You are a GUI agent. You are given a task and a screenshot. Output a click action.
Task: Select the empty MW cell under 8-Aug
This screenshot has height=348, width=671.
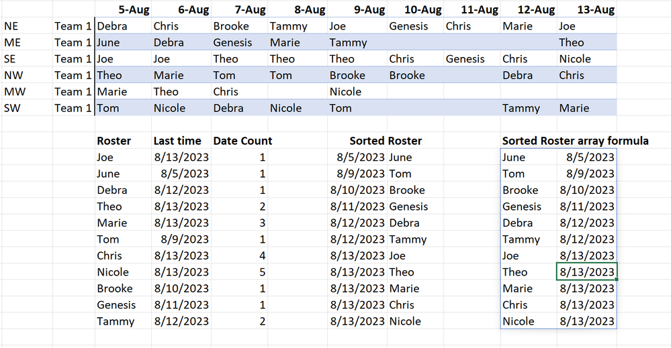298,92
